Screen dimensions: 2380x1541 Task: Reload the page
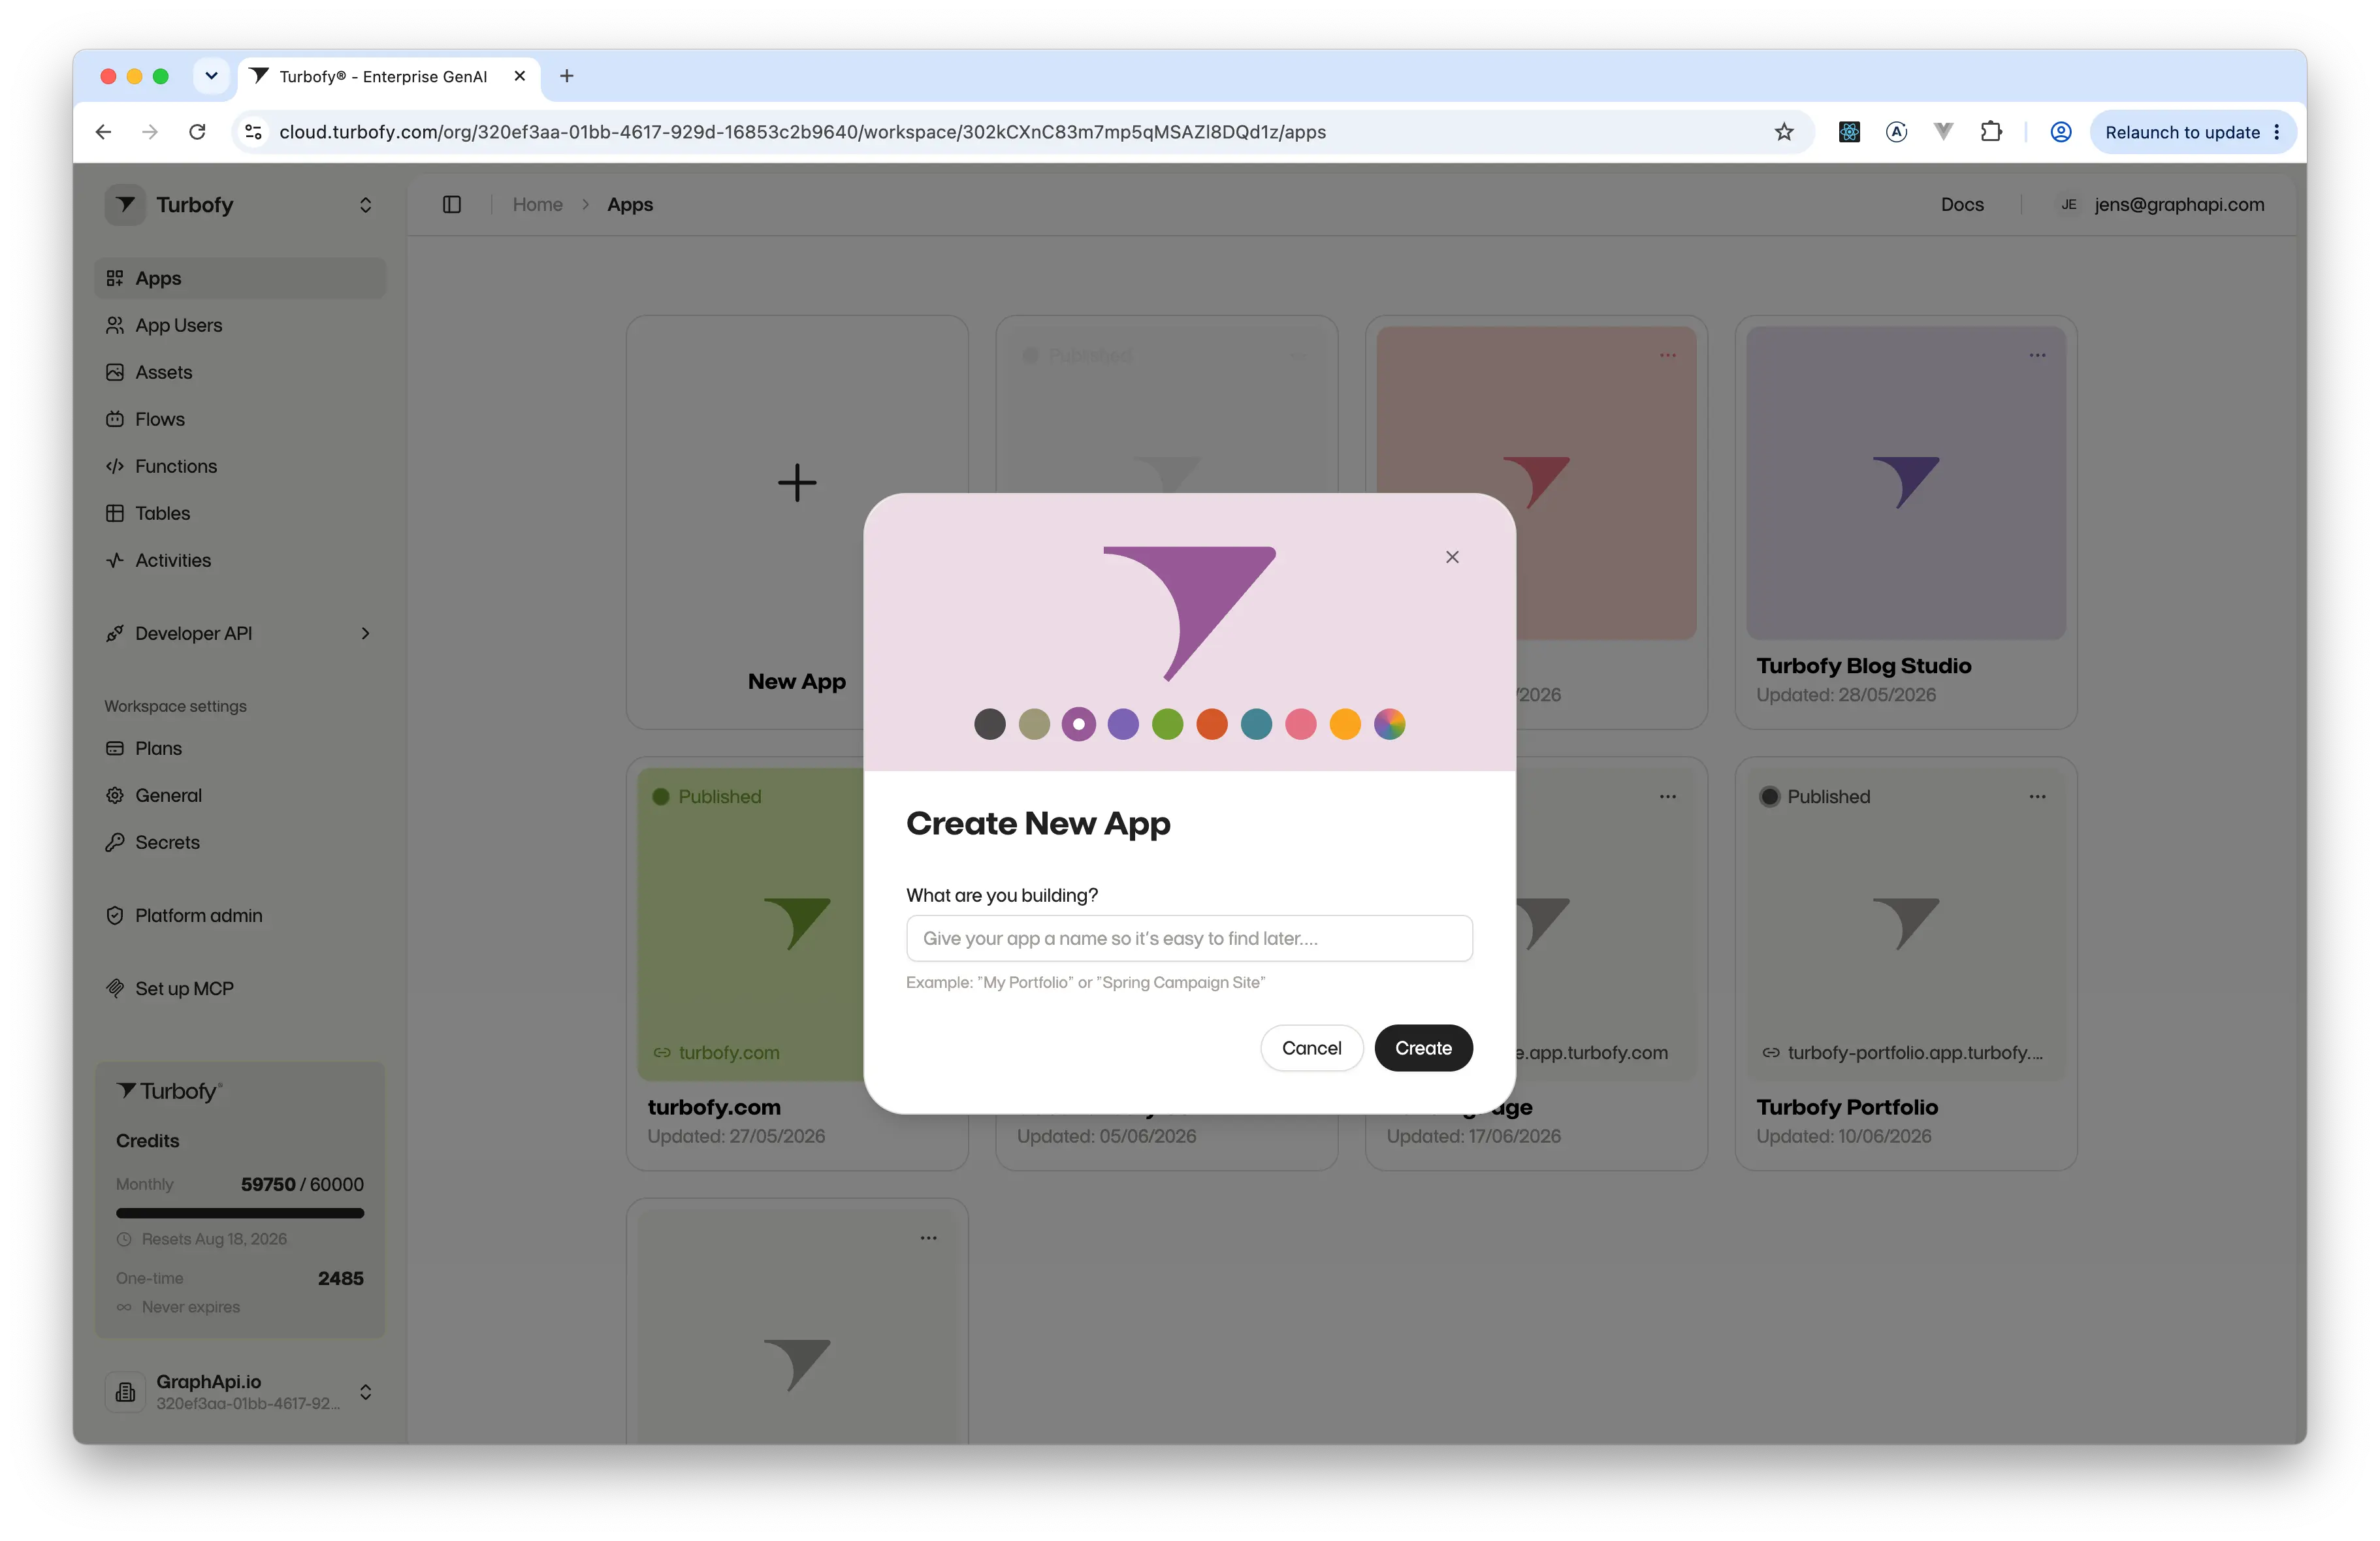click(197, 132)
